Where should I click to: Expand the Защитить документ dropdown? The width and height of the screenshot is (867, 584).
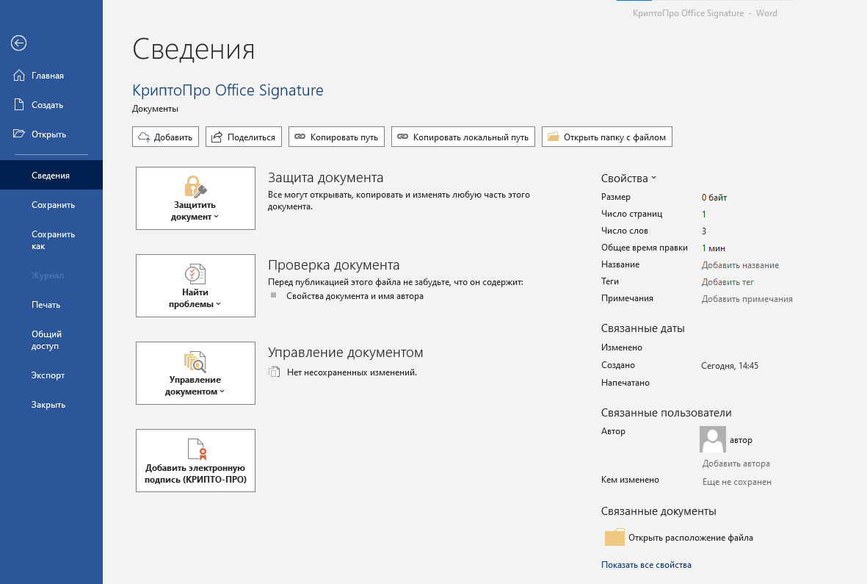195,198
